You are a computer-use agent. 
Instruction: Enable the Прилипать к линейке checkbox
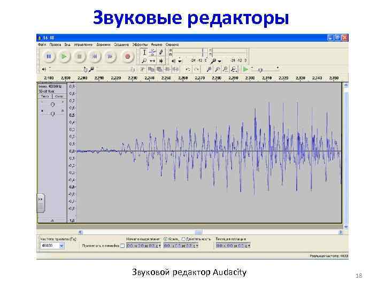tap(122, 246)
